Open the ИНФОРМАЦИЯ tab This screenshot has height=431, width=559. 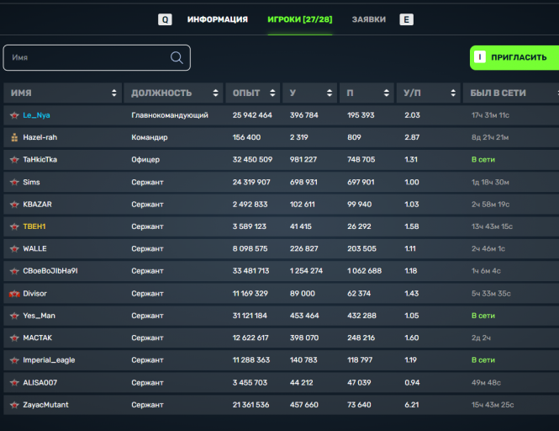click(218, 19)
